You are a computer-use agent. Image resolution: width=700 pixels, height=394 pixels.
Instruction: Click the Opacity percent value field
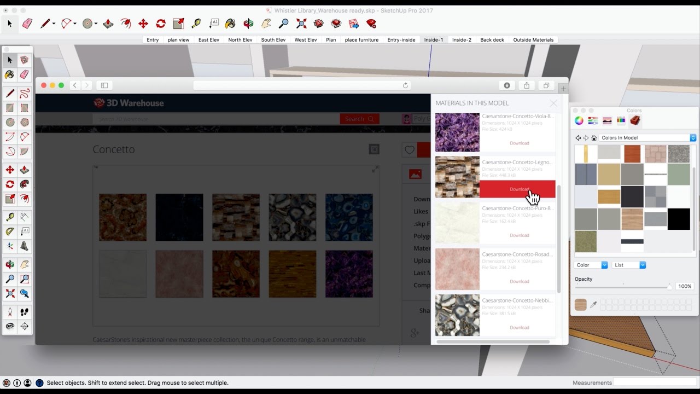tap(685, 286)
